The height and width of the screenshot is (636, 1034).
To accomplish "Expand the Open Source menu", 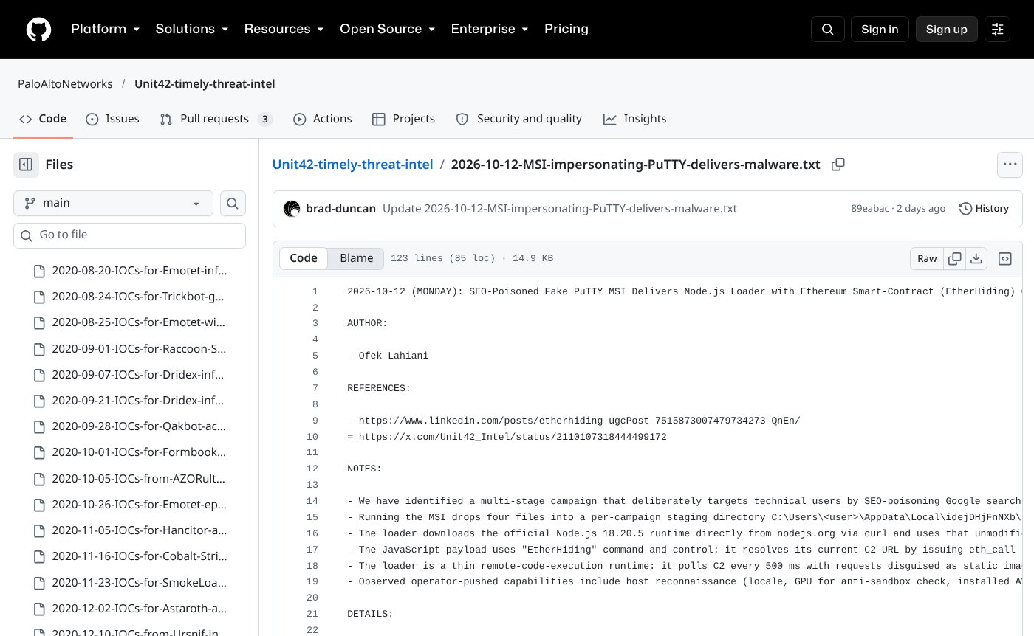I will (x=388, y=30).
